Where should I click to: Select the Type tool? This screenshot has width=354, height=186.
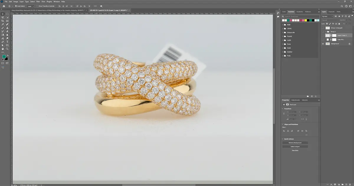(x=7, y=42)
